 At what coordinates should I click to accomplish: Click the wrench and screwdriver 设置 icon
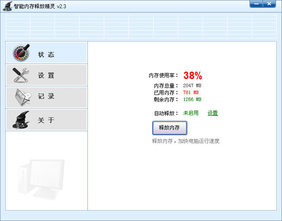(20, 75)
